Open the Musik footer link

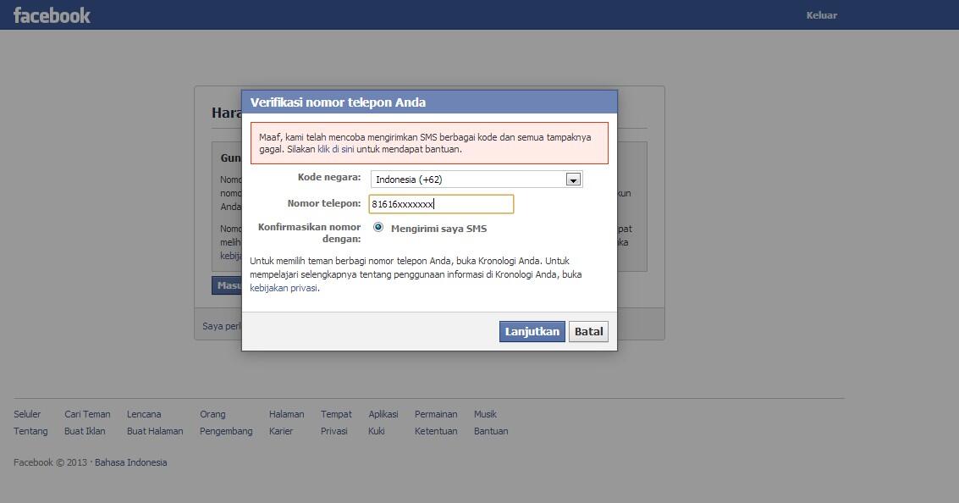485,414
